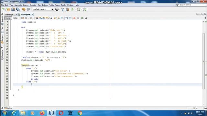Click the Profile Project clock icon
This screenshot has width=207, height=116.
pos(85,9)
